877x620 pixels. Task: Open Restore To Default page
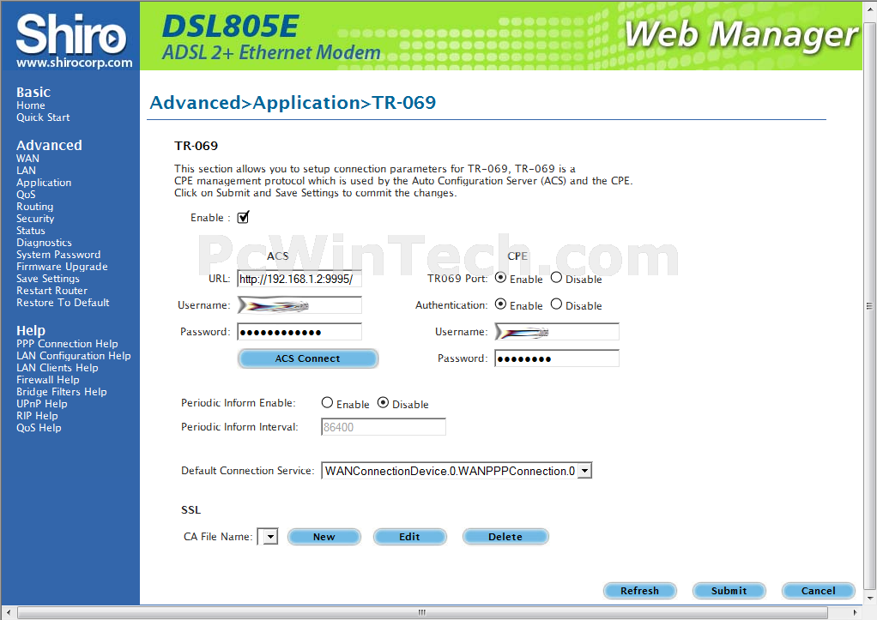tap(64, 303)
